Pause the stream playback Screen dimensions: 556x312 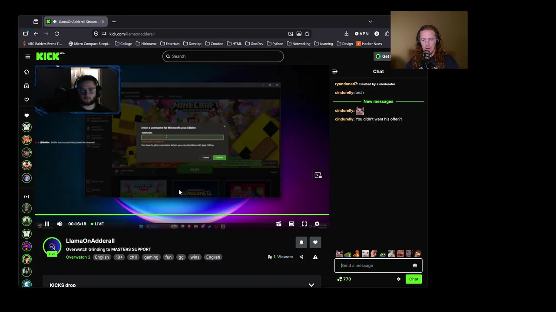[47, 224]
